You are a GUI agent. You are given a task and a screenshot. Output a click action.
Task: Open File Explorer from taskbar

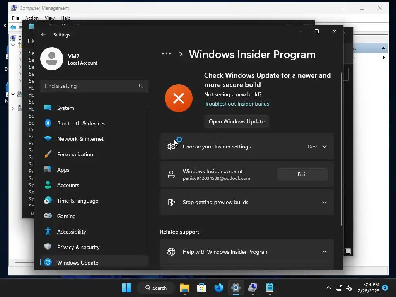coord(184,288)
